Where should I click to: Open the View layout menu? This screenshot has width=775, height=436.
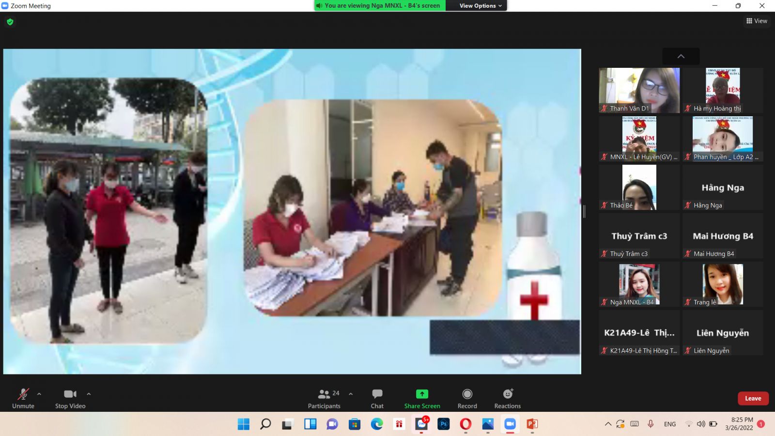click(x=757, y=21)
